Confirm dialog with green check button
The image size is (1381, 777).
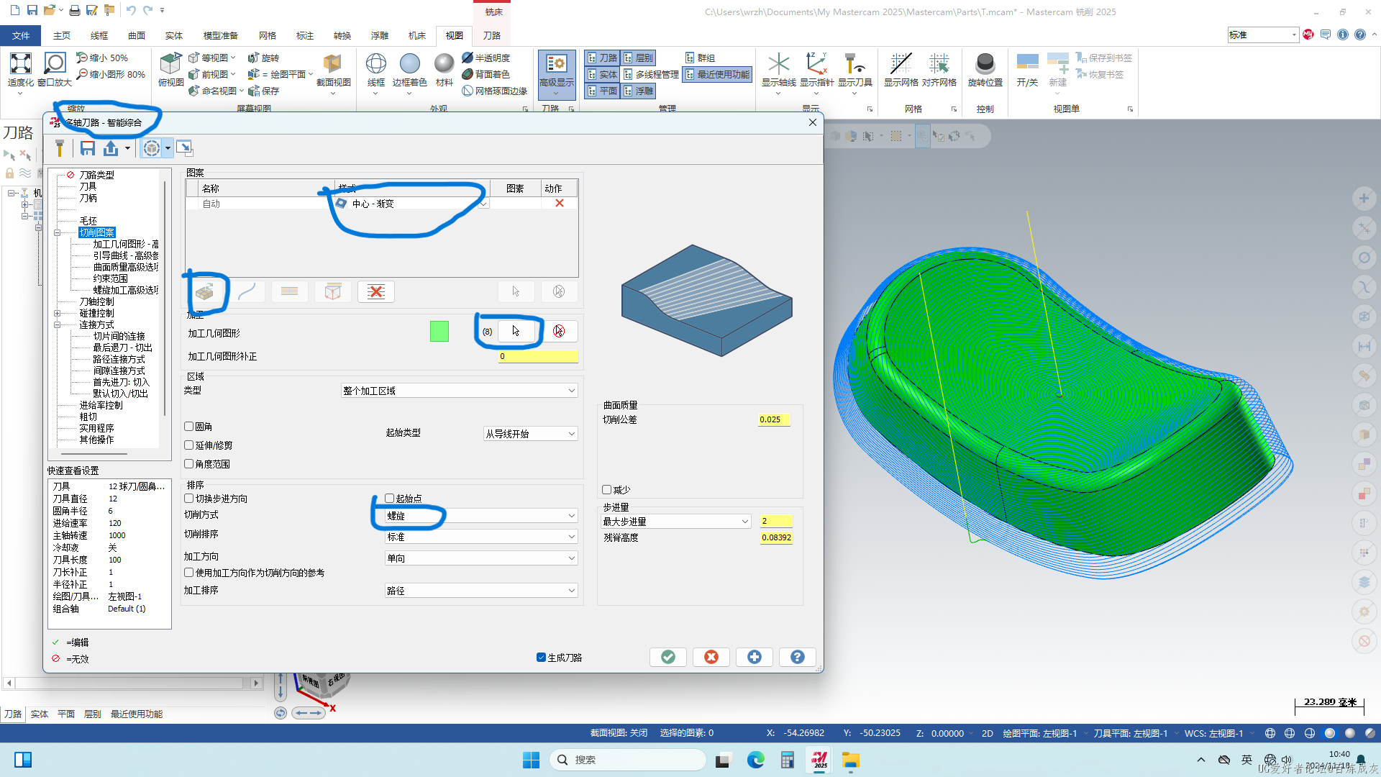pos(668,657)
